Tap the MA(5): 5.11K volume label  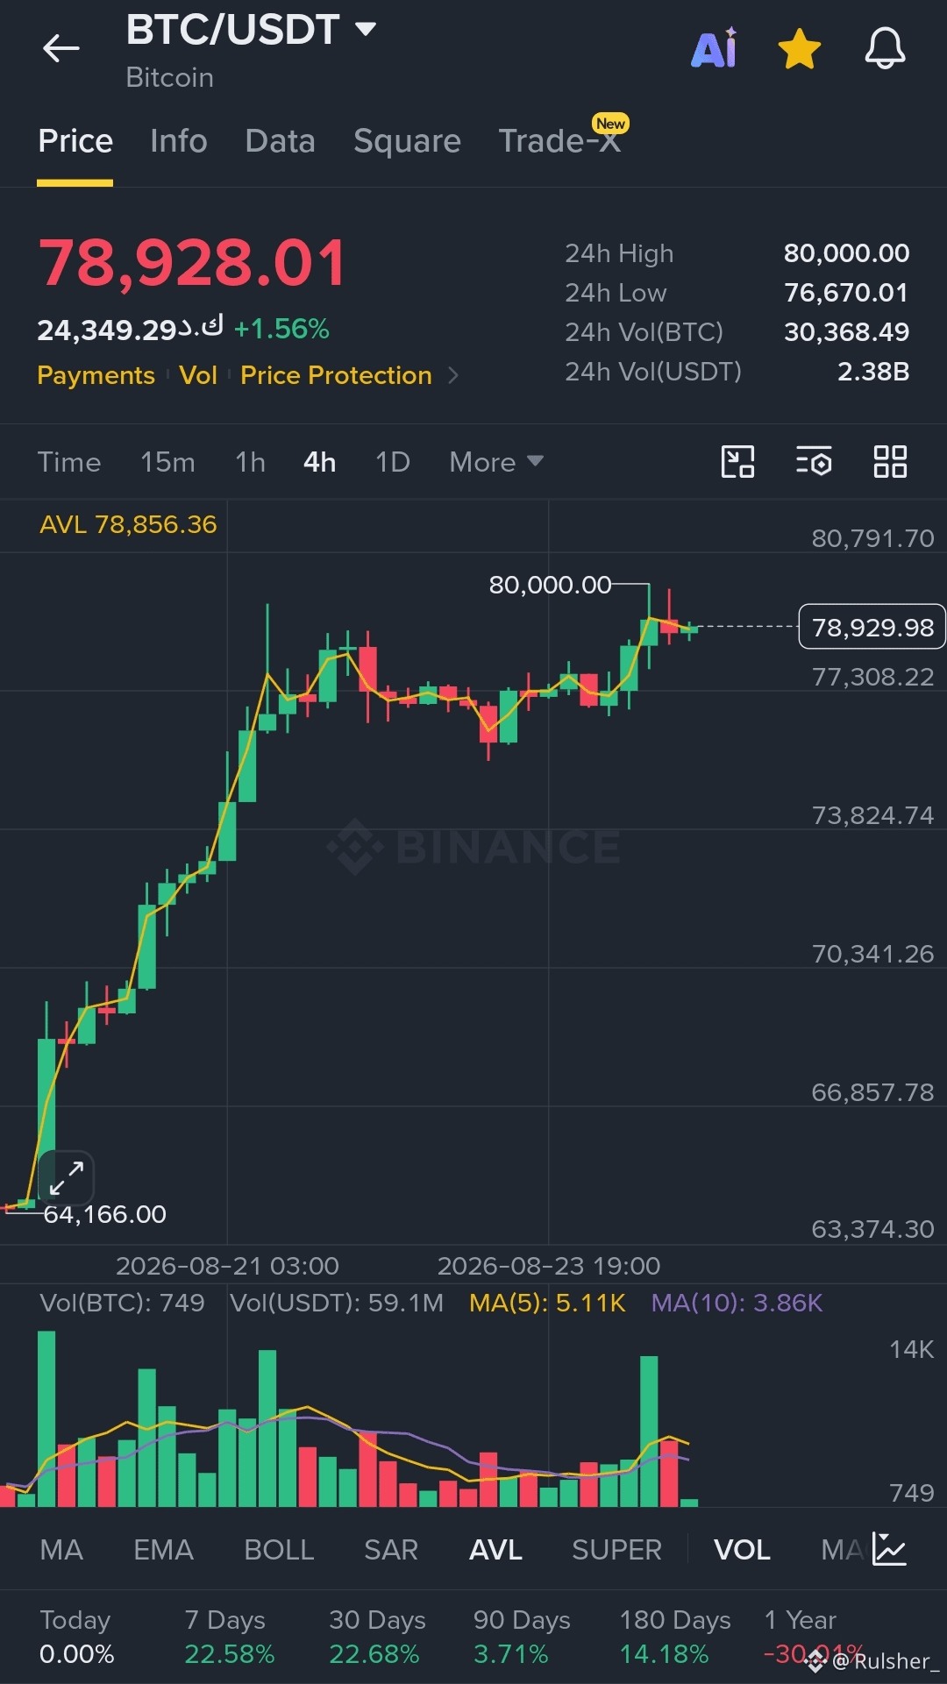[x=547, y=1303]
